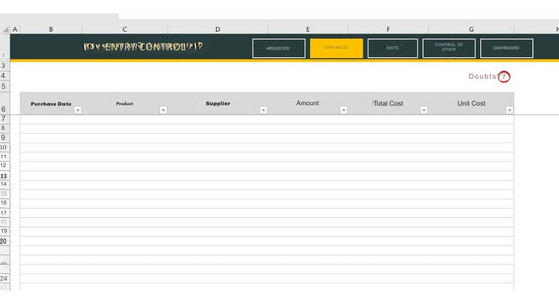
Task: Open the Dashboard view
Action: point(506,48)
